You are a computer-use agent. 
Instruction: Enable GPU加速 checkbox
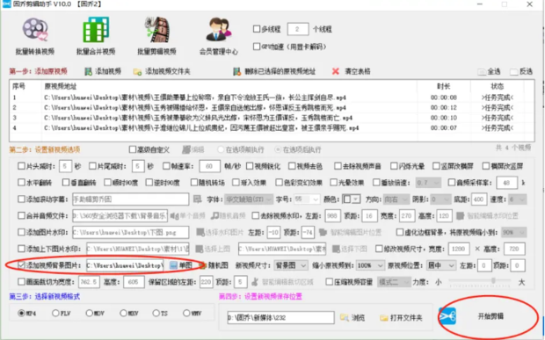coord(257,47)
